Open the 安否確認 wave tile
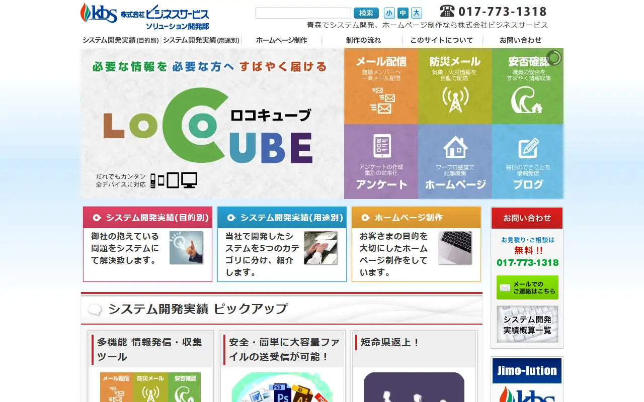Viewport: 644px width, 402px height. pyautogui.click(x=528, y=86)
